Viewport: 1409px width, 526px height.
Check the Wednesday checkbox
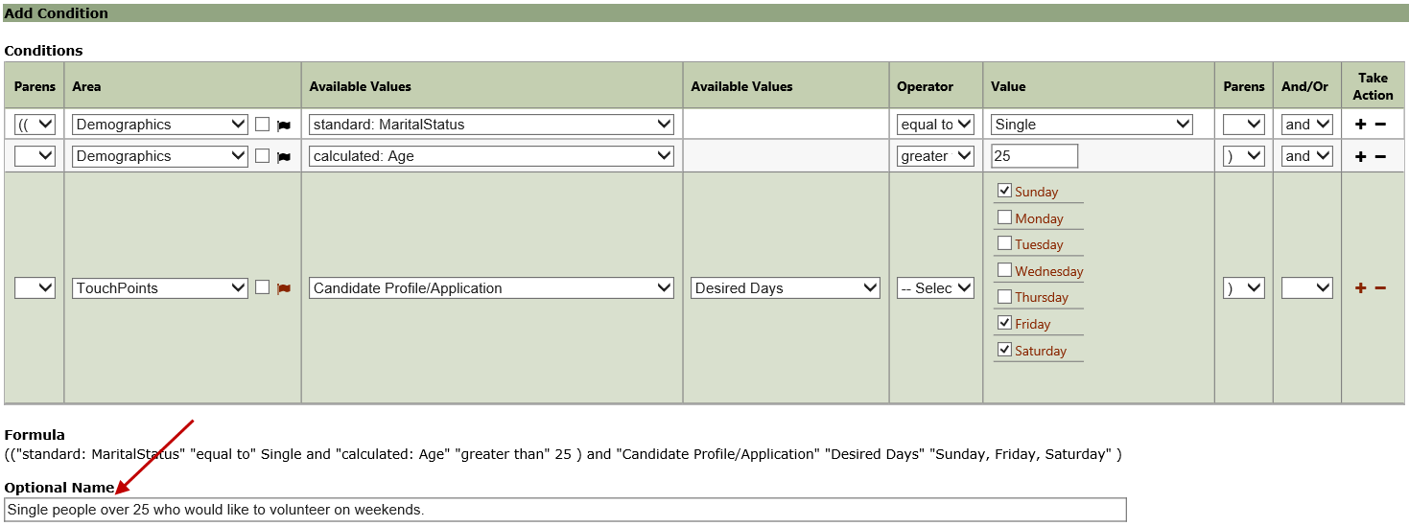point(1004,270)
